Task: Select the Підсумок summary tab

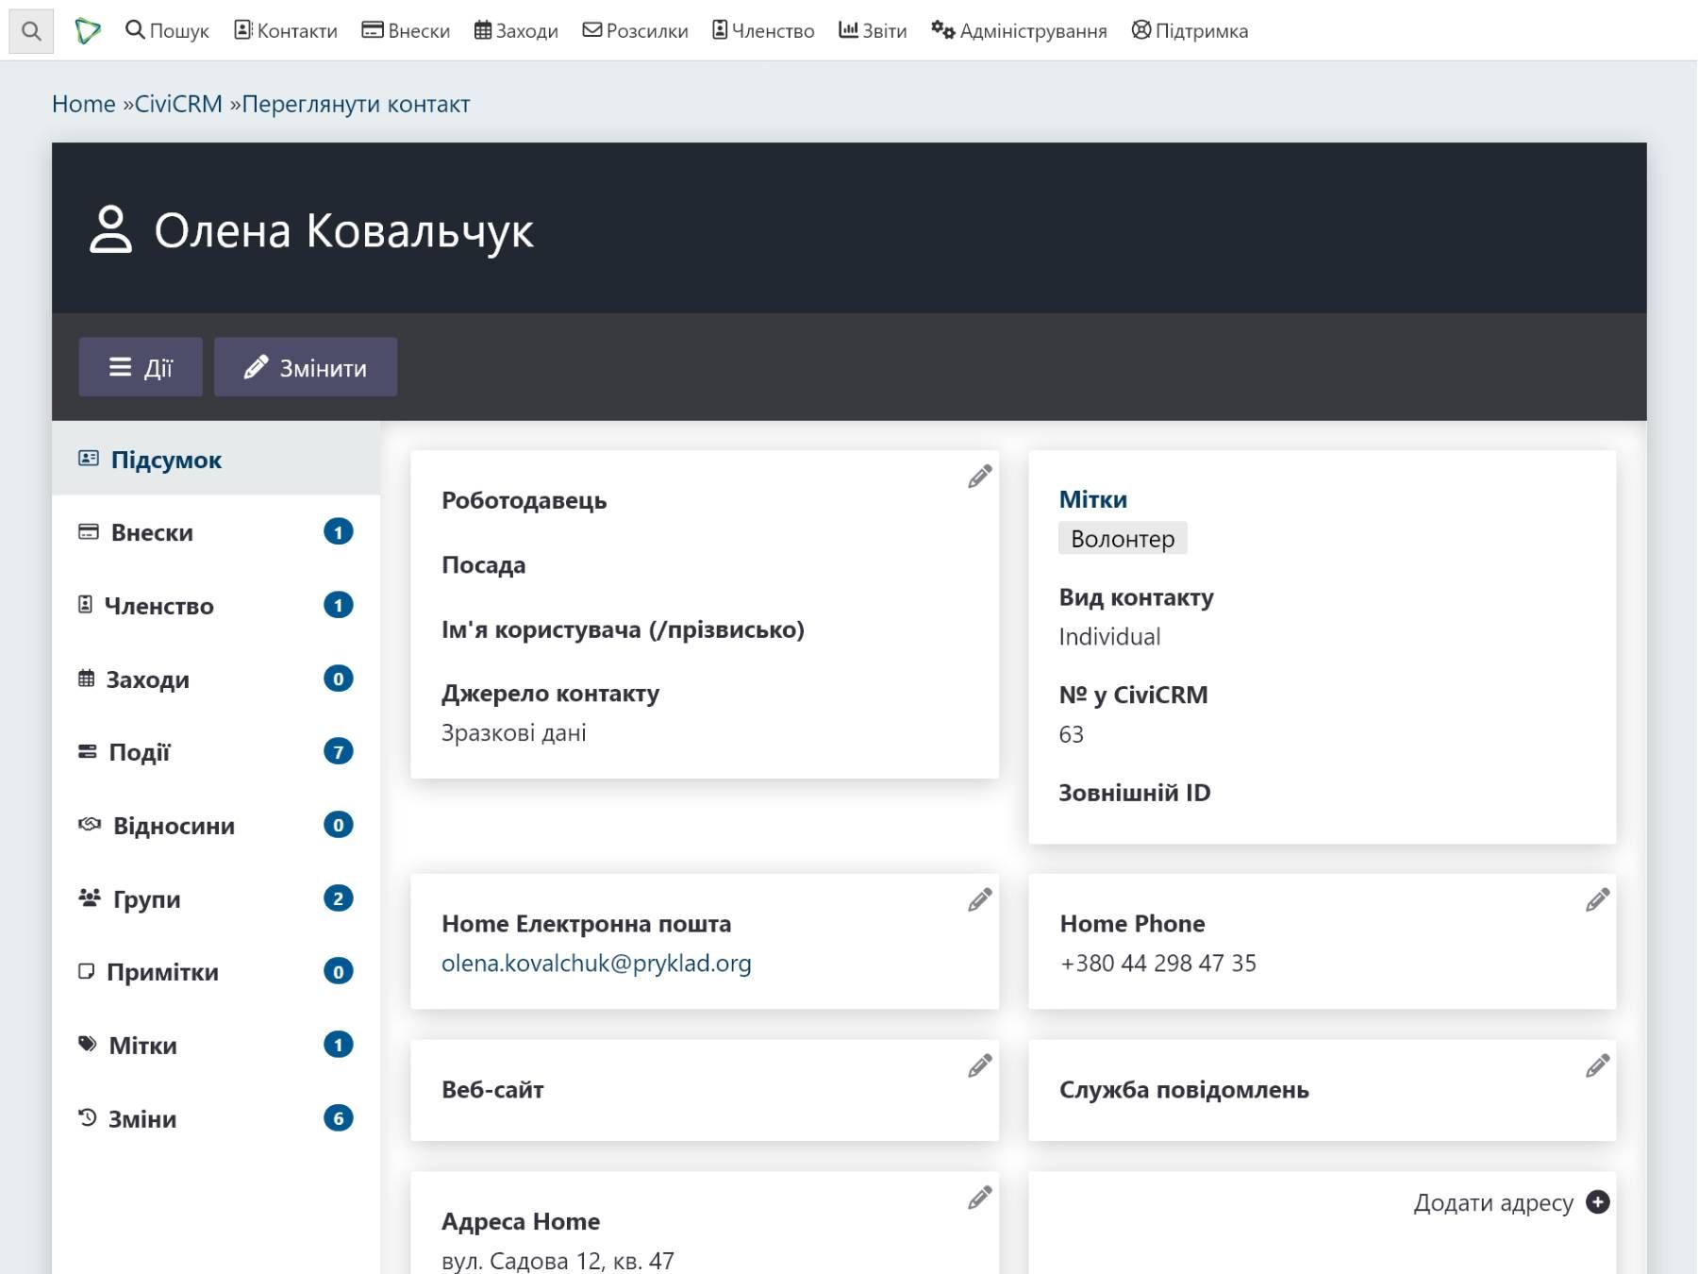Action: tap(216, 460)
